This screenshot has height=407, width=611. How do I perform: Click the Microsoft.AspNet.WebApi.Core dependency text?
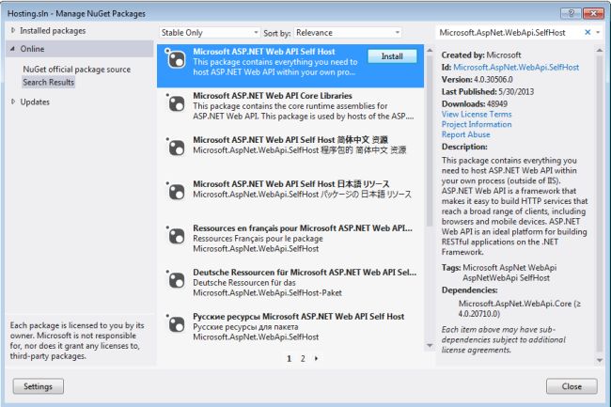point(520,308)
